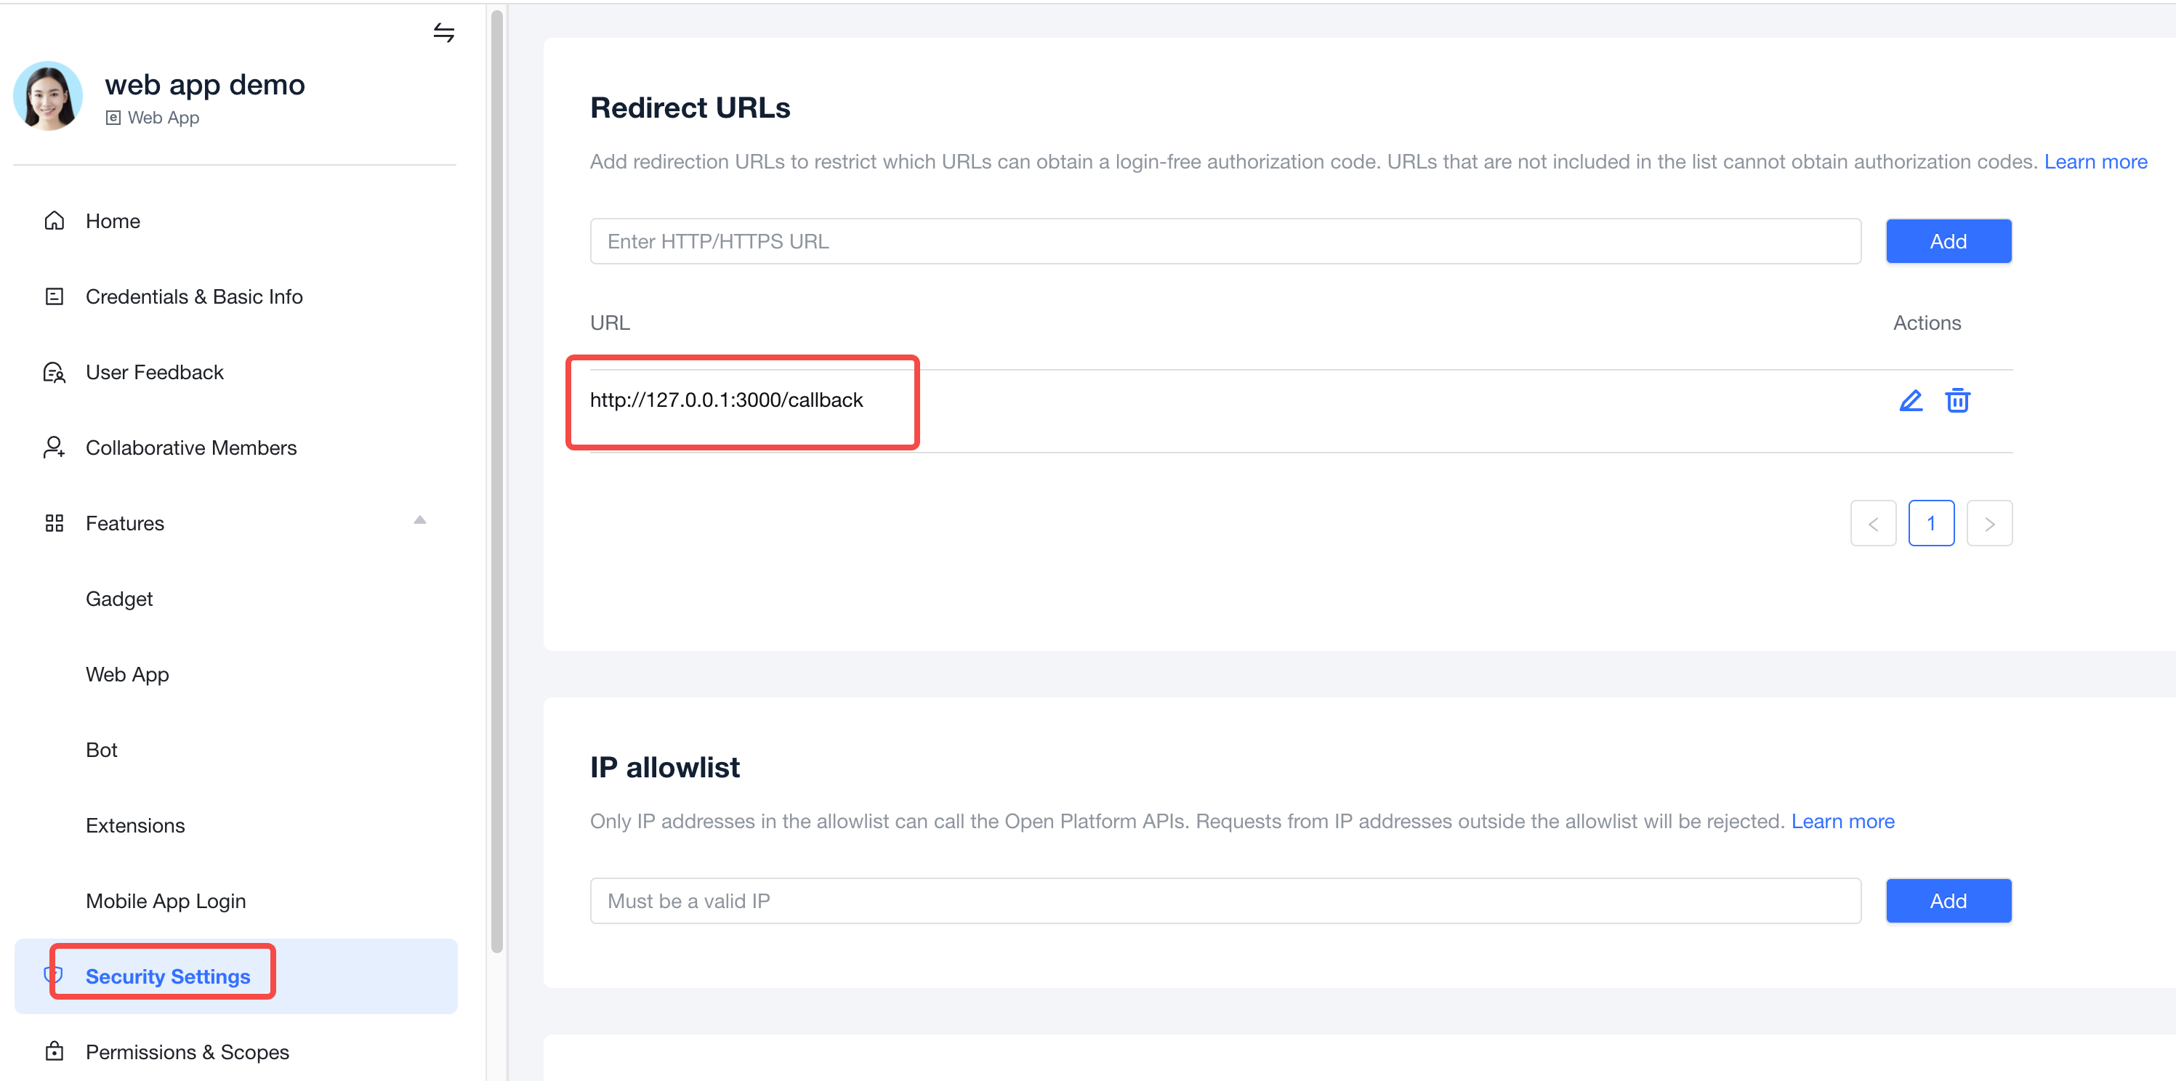Click the Collaborative Members person icon
Screen dimensions: 2176x1081
[x=54, y=448]
